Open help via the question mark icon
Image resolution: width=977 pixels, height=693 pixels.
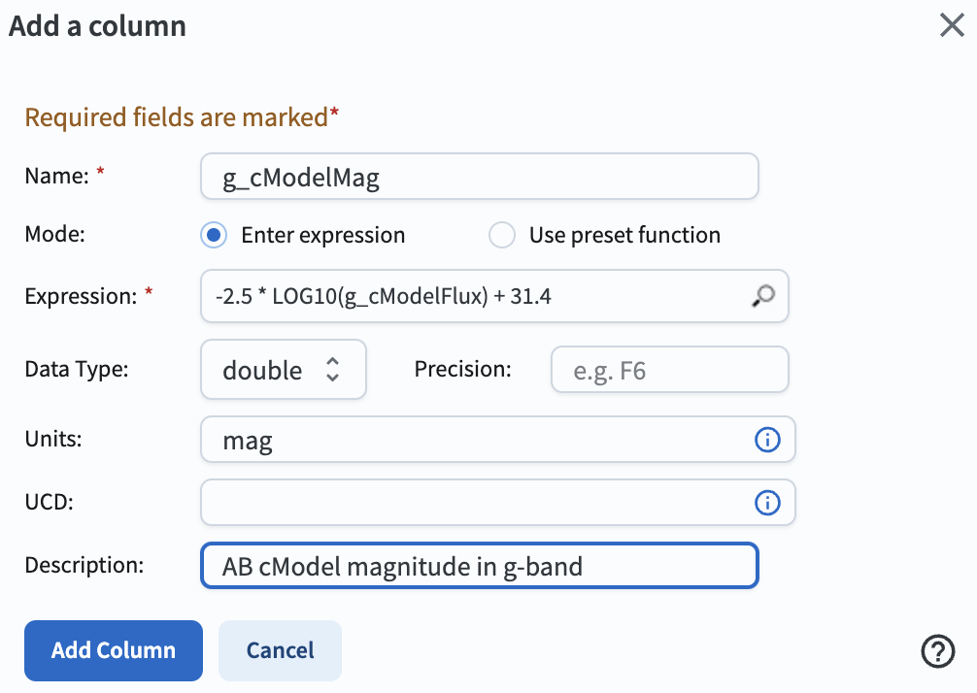tap(937, 651)
